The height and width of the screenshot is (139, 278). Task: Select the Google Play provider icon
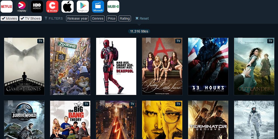tap(83, 7)
